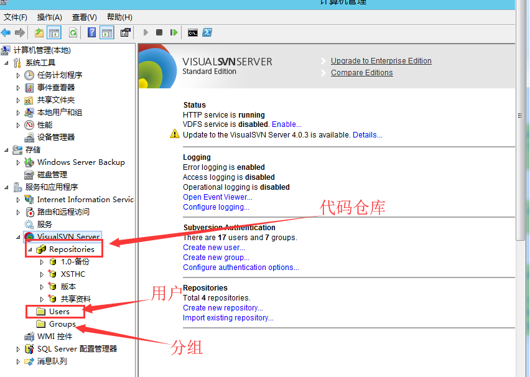Select the Repositories icon

click(x=41, y=249)
